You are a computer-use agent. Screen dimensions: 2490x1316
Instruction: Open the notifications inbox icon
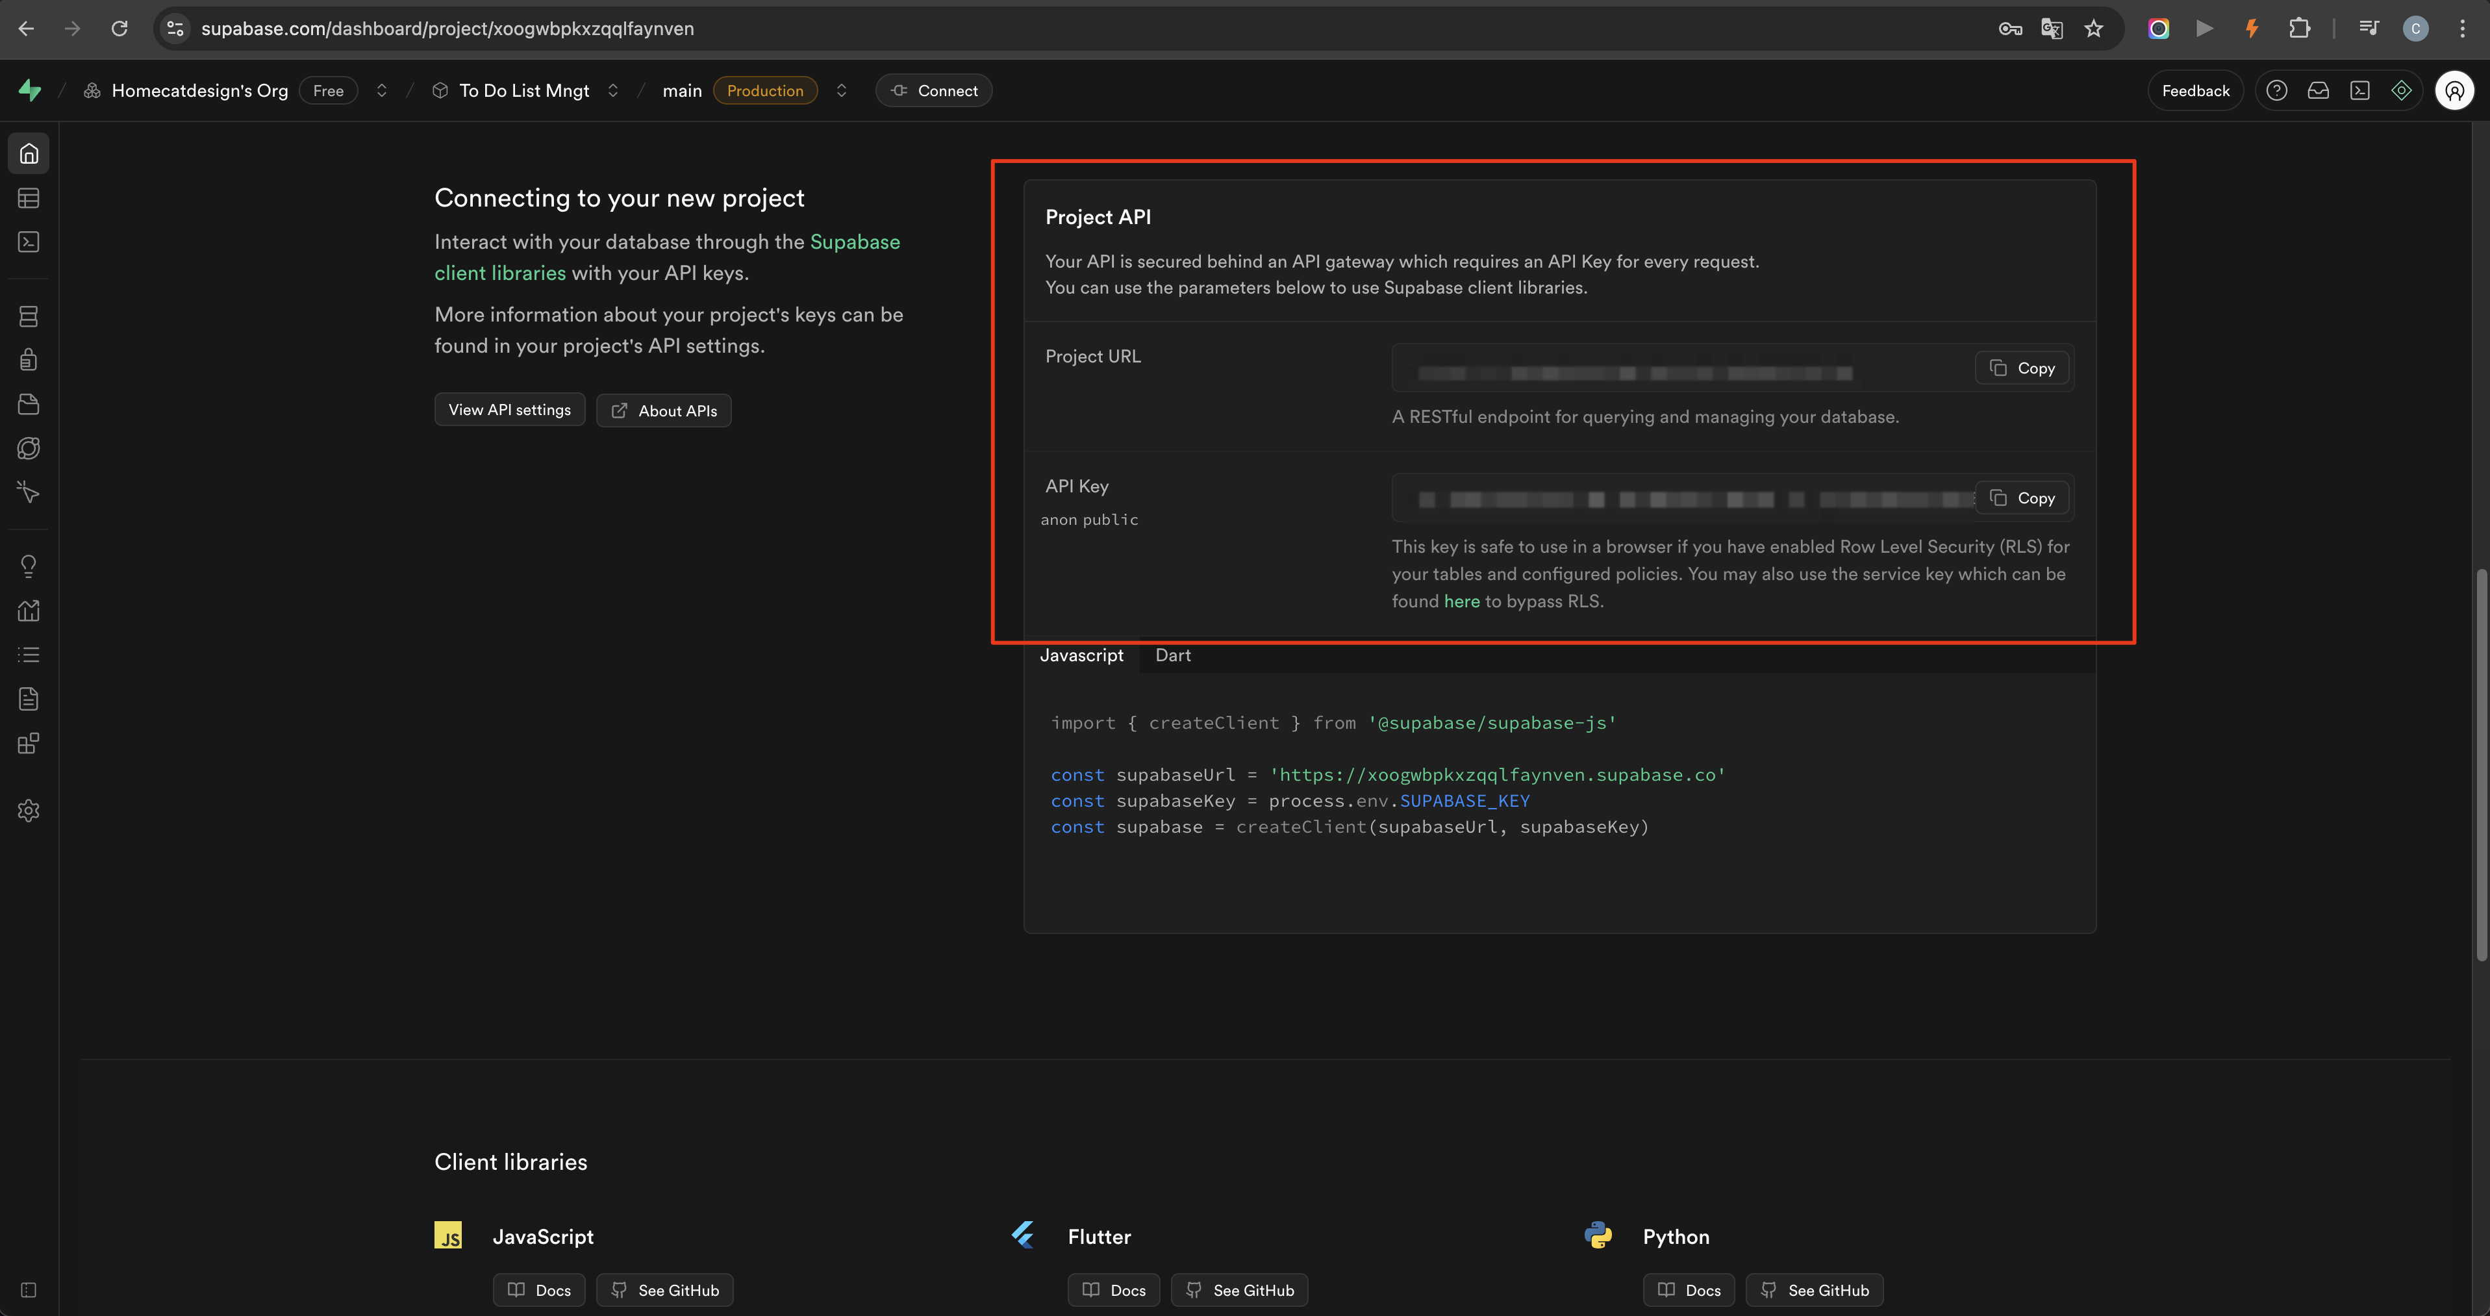tap(2318, 90)
